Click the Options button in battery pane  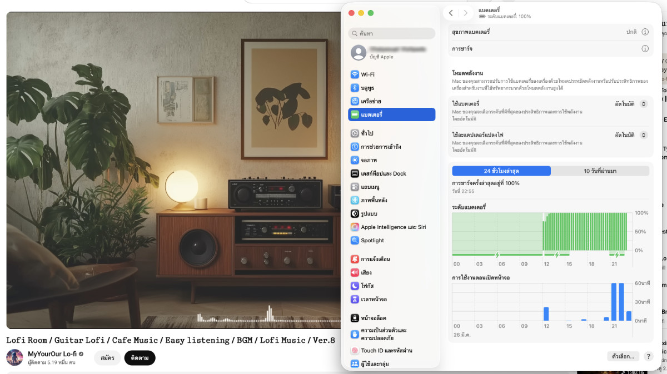click(623, 356)
